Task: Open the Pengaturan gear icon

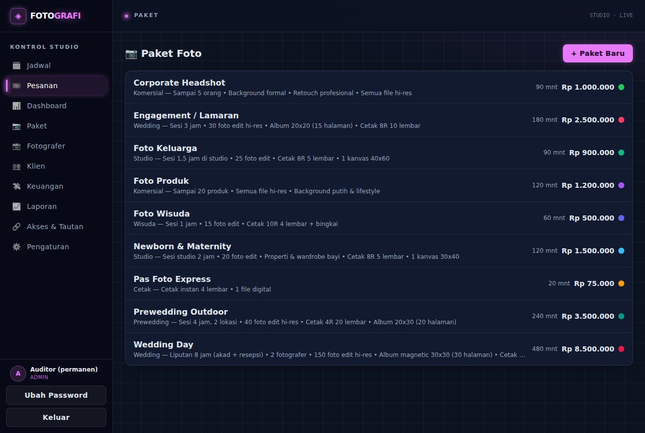Action: coord(17,247)
